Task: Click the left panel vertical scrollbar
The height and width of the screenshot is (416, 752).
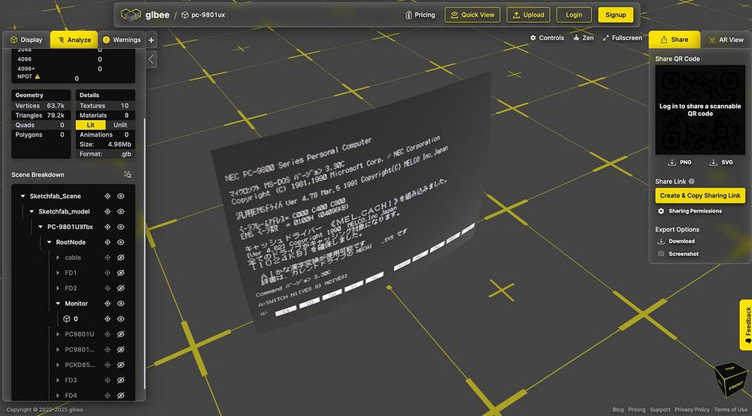Action: click(144, 254)
